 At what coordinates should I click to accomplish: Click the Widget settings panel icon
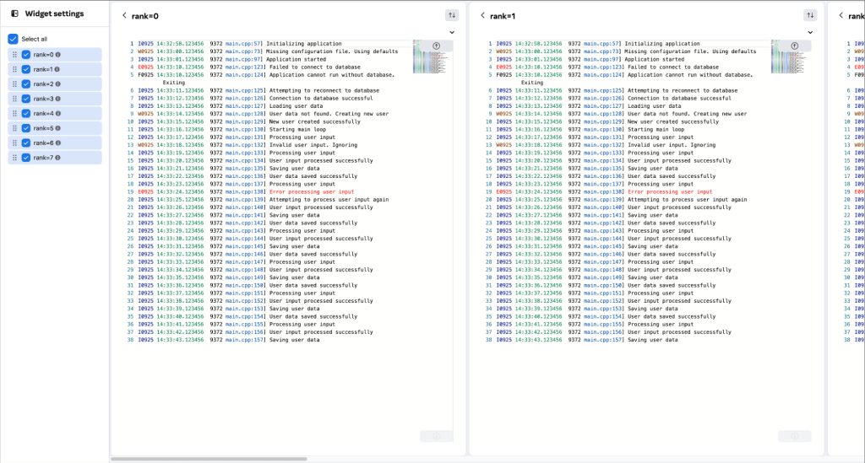[x=14, y=13]
